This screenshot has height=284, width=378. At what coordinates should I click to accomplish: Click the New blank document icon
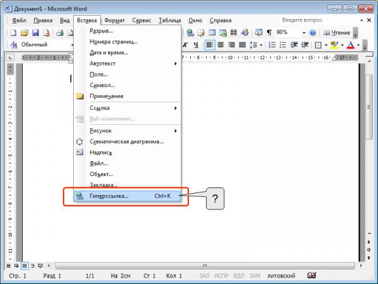[x=13, y=33]
